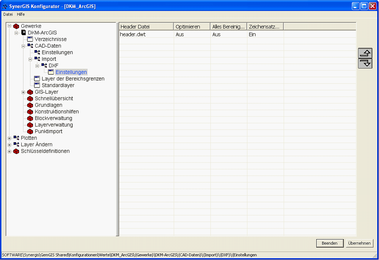Click the DKM-ArcGIS node icon

coord(23,33)
